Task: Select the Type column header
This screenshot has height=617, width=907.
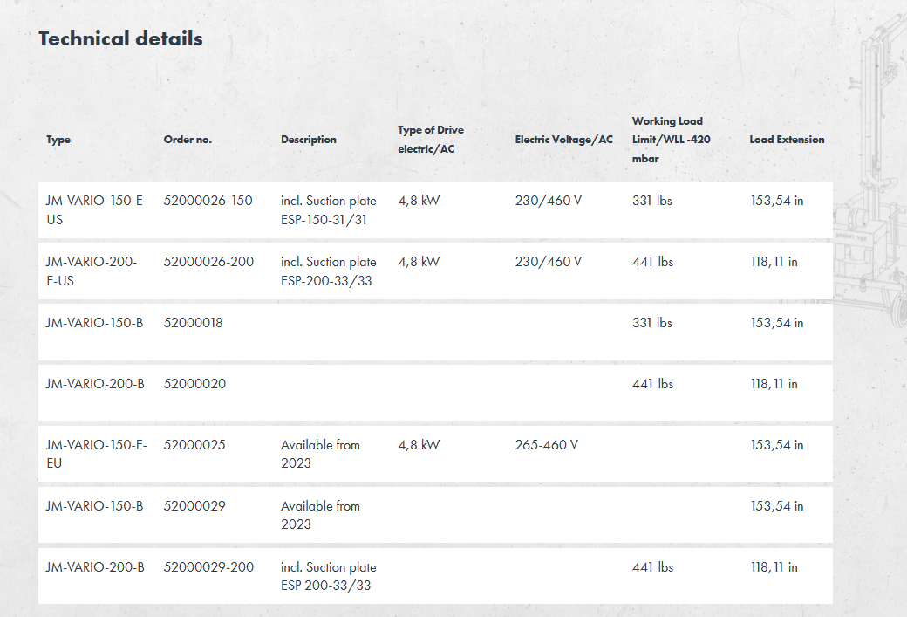Action: [x=58, y=140]
